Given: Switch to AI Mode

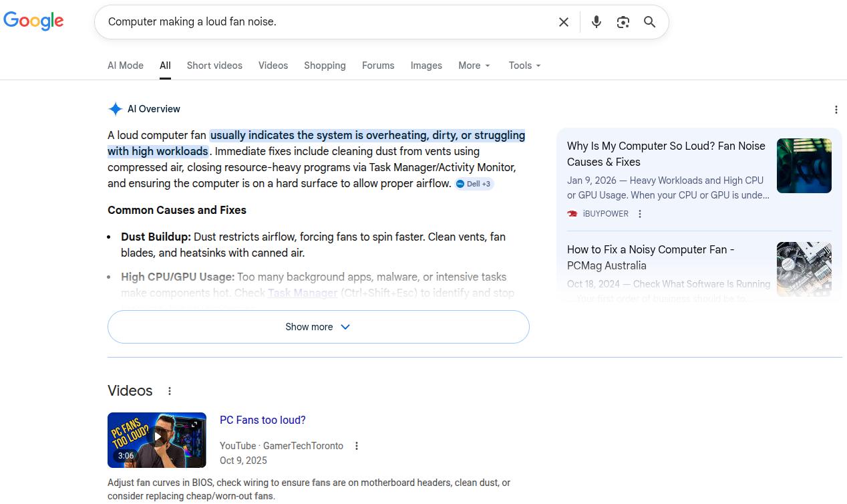Looking at the screenshot, I should point(125,66).
